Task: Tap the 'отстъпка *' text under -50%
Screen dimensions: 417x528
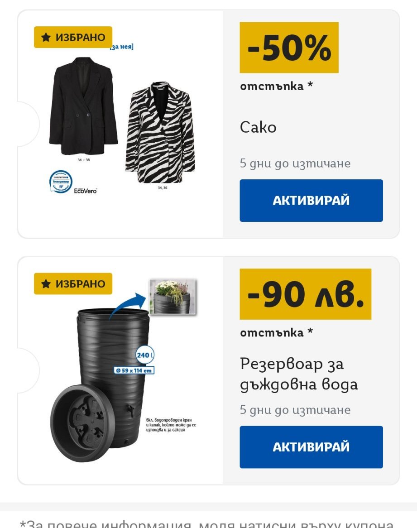Action: tap(276, 86)
